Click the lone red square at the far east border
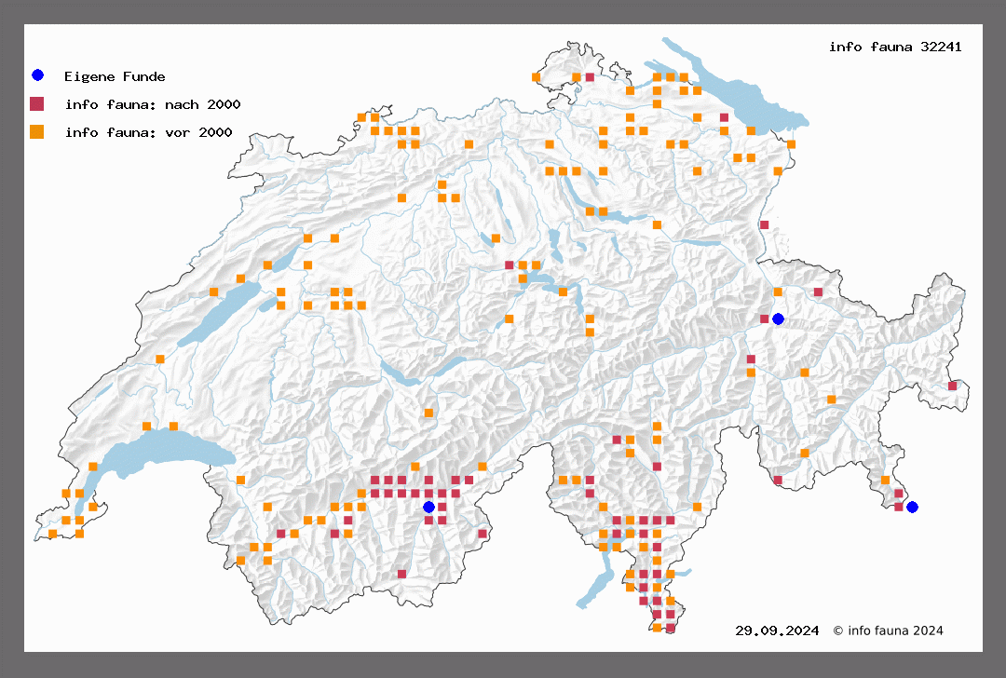This screenshot has height=678, width=1006. pyautogui.click(x=952, y=386)
